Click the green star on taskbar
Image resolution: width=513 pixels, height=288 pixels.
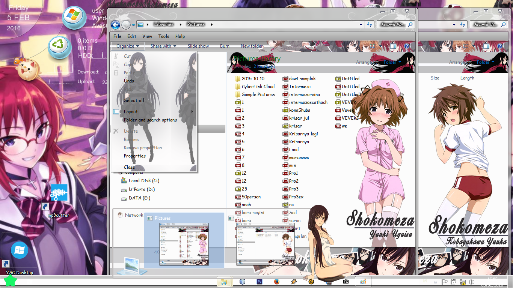point(10,281)
